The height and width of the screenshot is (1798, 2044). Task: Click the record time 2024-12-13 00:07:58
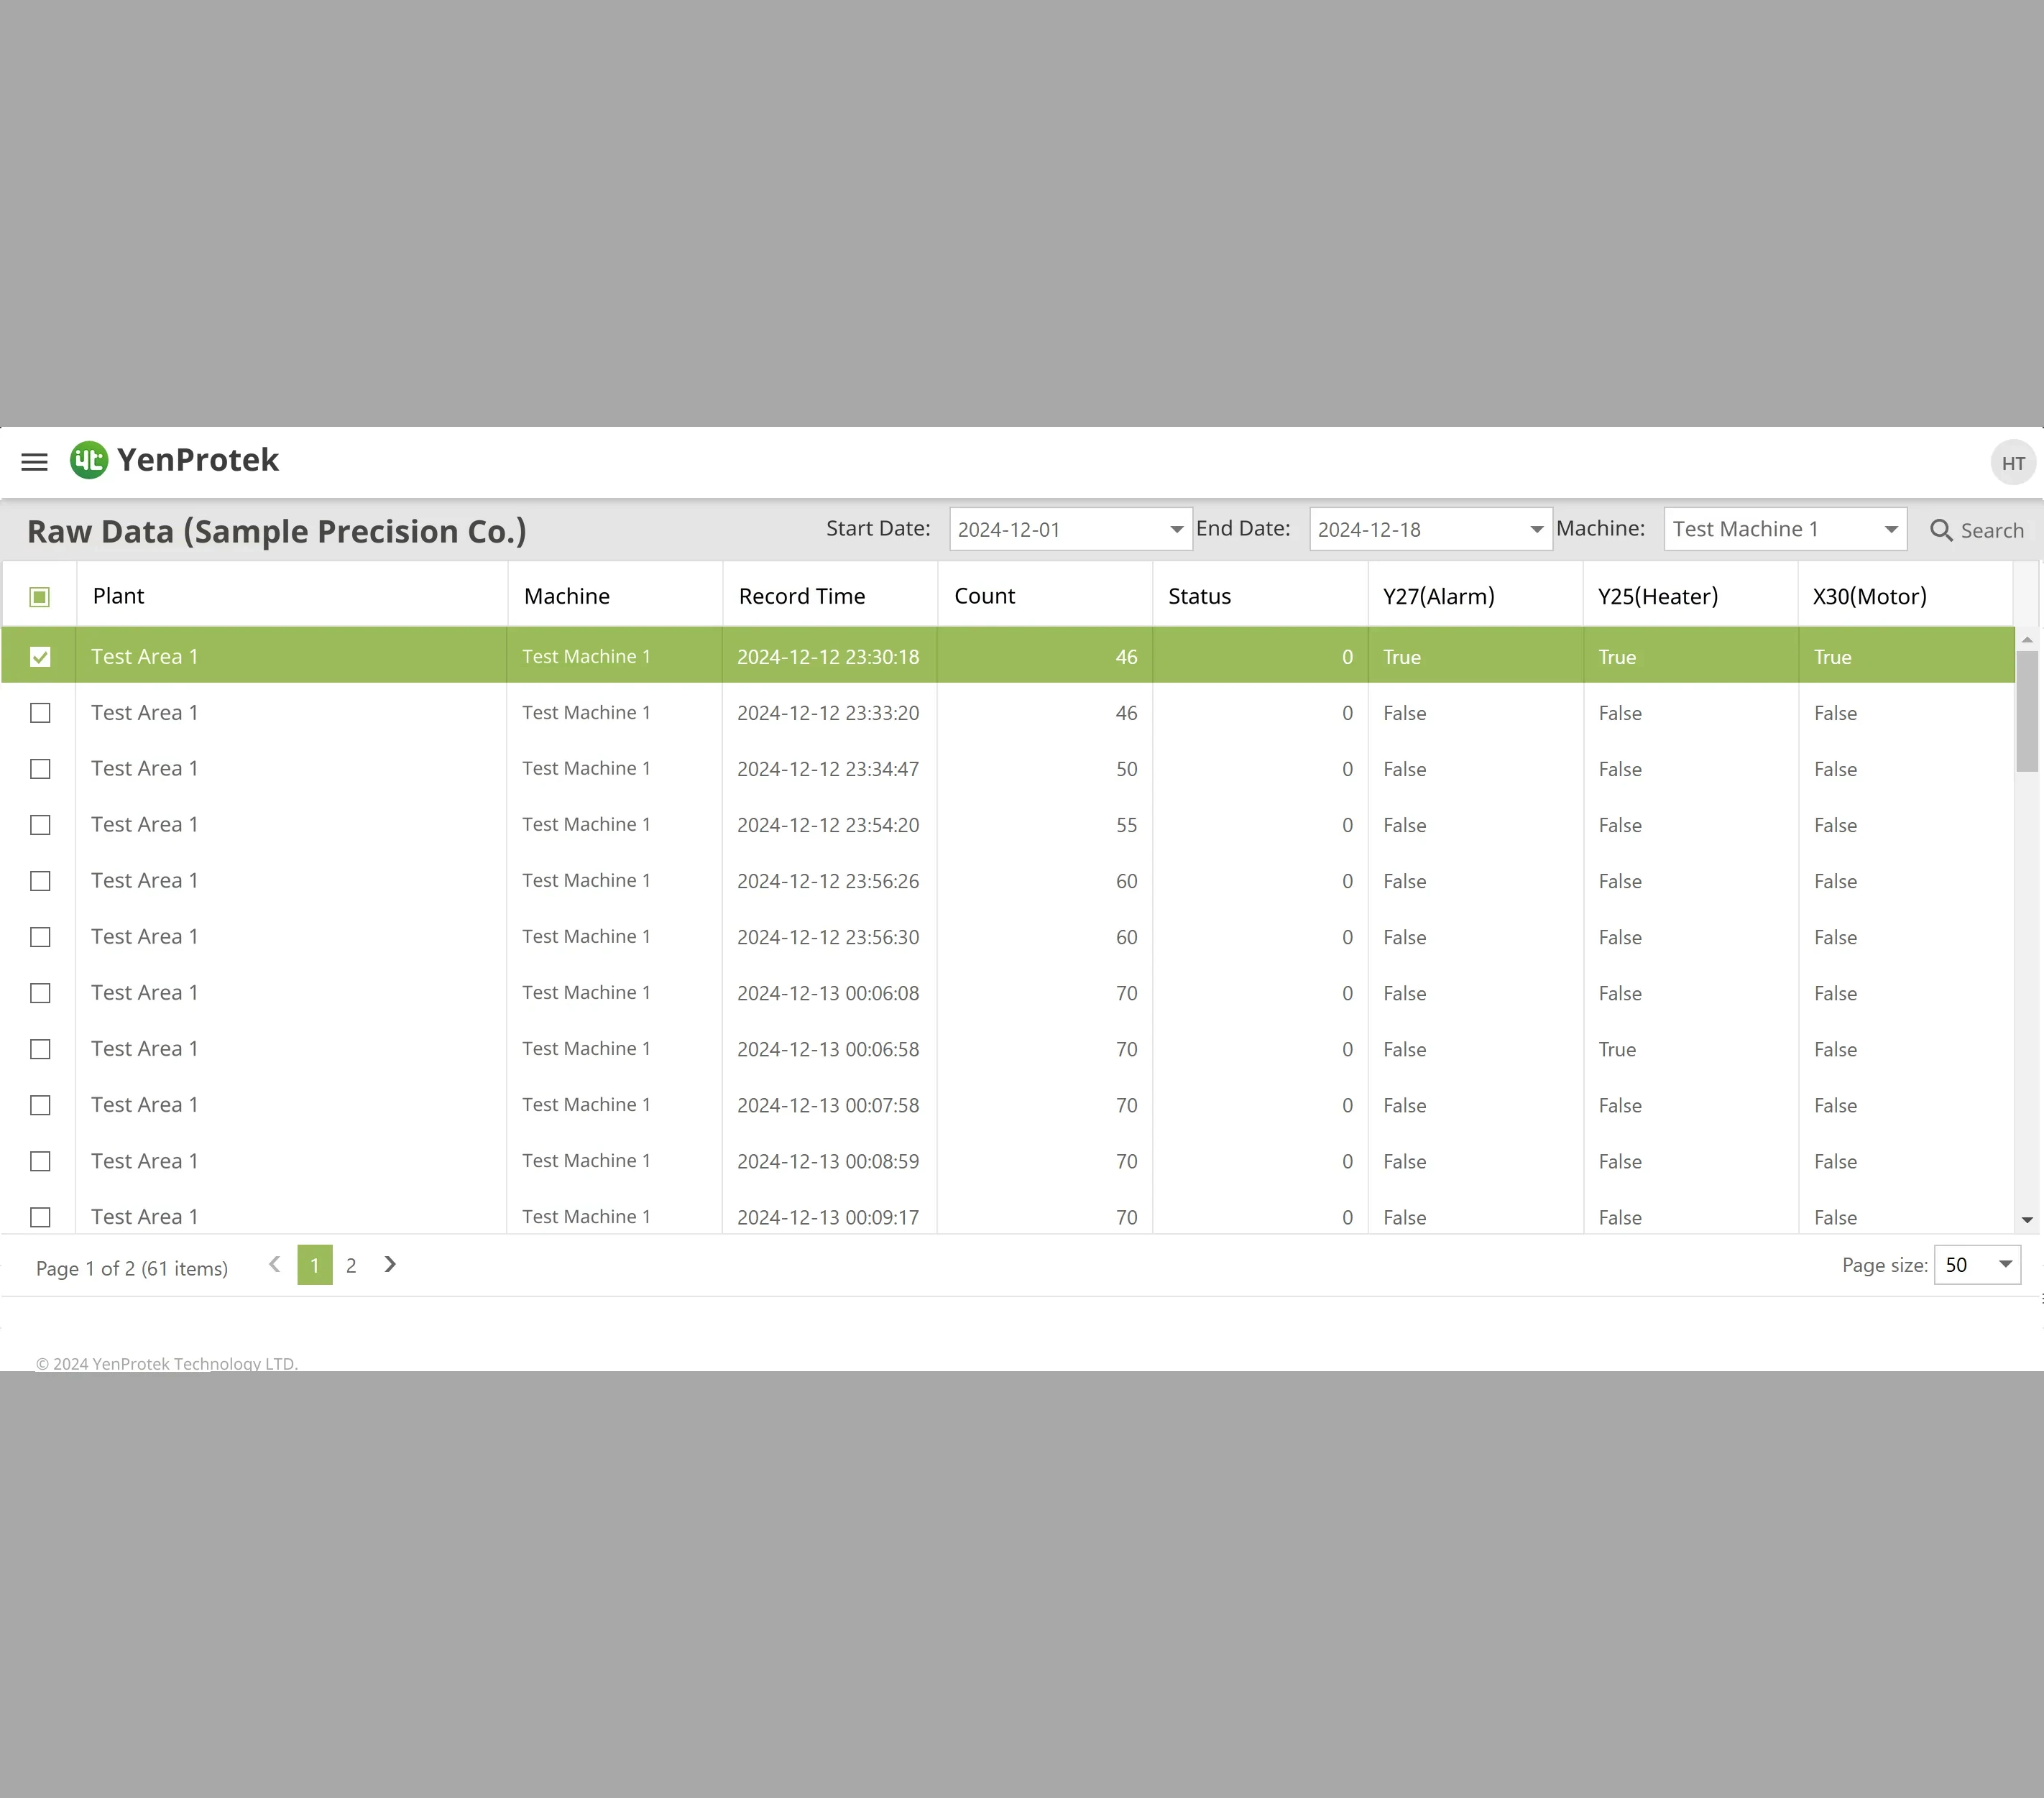(x=828, y=1105)
